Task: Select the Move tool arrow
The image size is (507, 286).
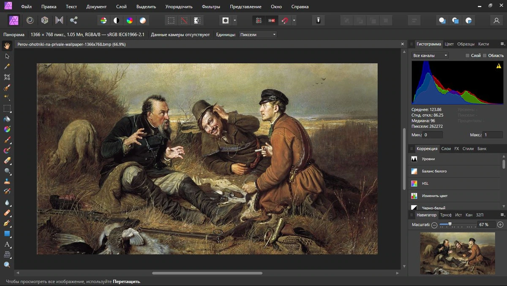Action: click(7, 56)
